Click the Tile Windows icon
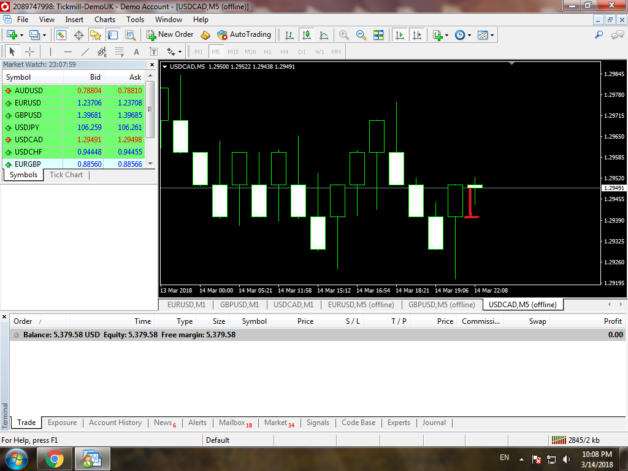628x471 pixels. pyautogui.click(x=378, y=35)
